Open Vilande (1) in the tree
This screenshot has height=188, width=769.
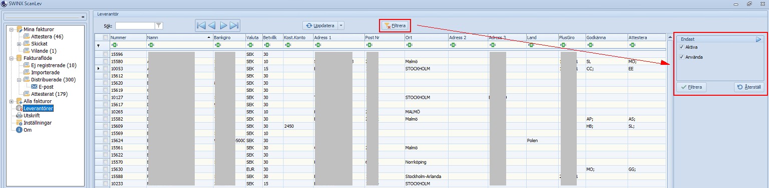[x=44, y=51]
